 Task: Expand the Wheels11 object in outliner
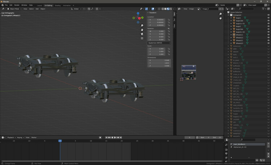pyautogui.click(x=231, y=35)
